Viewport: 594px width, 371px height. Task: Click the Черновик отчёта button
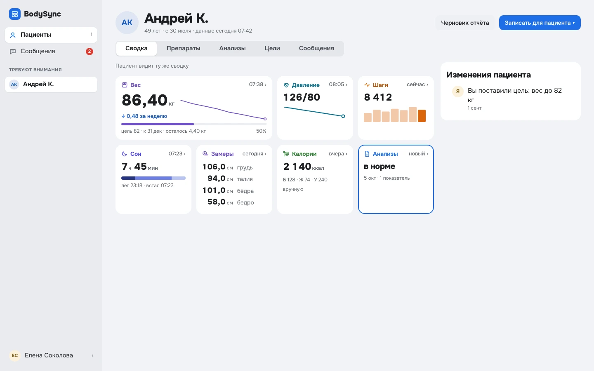point(465,23)
